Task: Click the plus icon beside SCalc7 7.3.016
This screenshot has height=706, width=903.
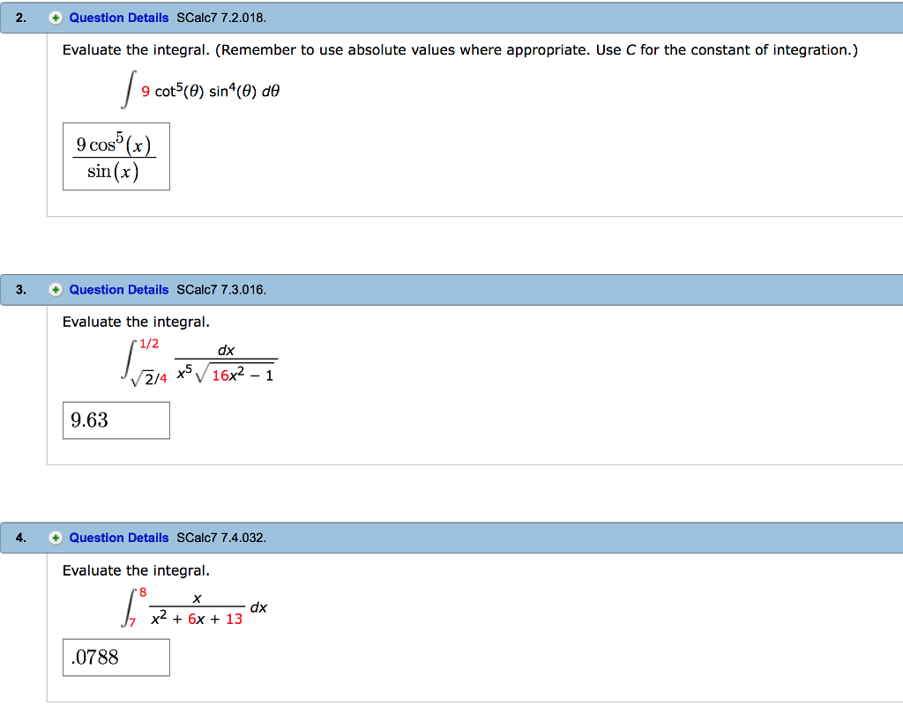Action: (x=55, y=289)
